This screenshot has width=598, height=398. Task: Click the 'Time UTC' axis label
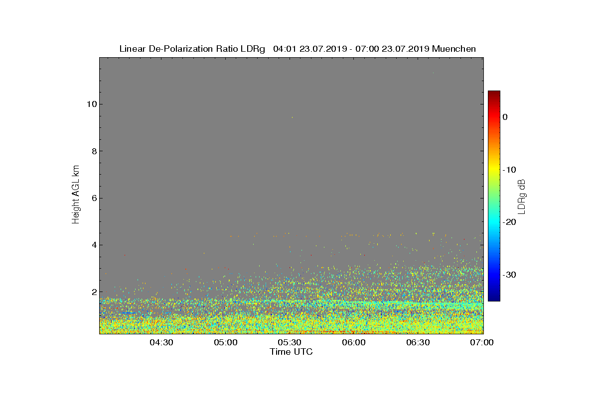click(x=291, y=352)
